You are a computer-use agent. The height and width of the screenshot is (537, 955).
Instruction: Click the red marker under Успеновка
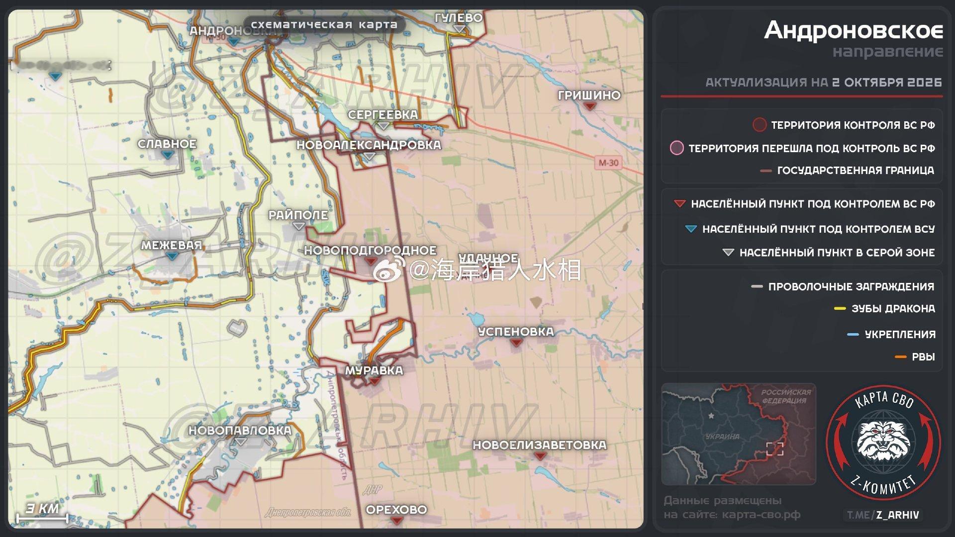[x=516, y=343]
